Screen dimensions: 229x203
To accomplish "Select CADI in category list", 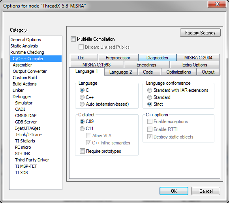I will tap(36, 109).
